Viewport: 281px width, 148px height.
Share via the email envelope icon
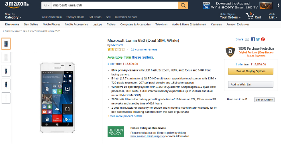(x=247, y=39)
